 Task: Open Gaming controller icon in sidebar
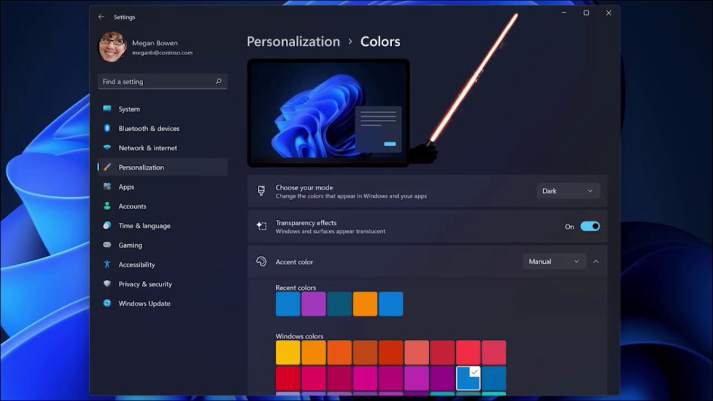(107, 245)
